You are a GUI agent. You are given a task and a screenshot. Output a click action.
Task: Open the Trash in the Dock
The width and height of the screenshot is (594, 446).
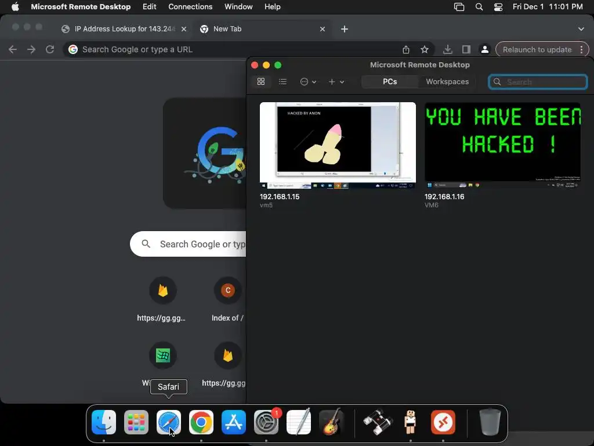[x=490, y=422]
